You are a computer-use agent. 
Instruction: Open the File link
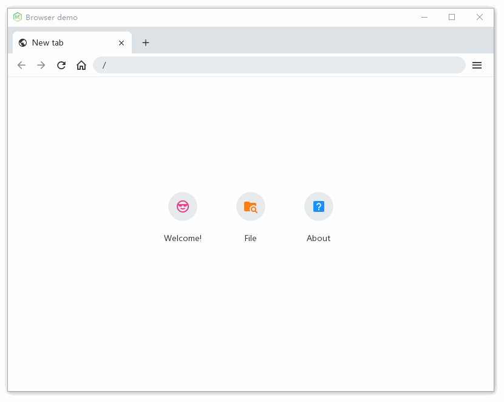click(x=251, y=238)
